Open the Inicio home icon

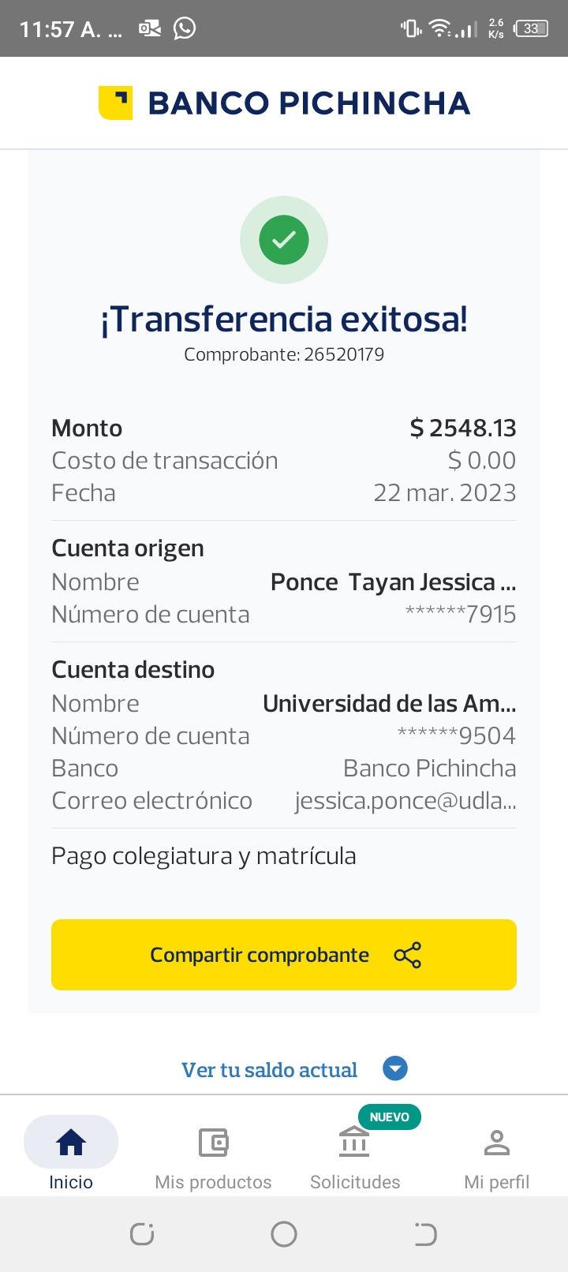[x=71, y=1142]
